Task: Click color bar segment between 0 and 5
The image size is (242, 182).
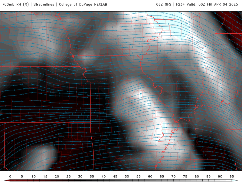Action: 16,180
